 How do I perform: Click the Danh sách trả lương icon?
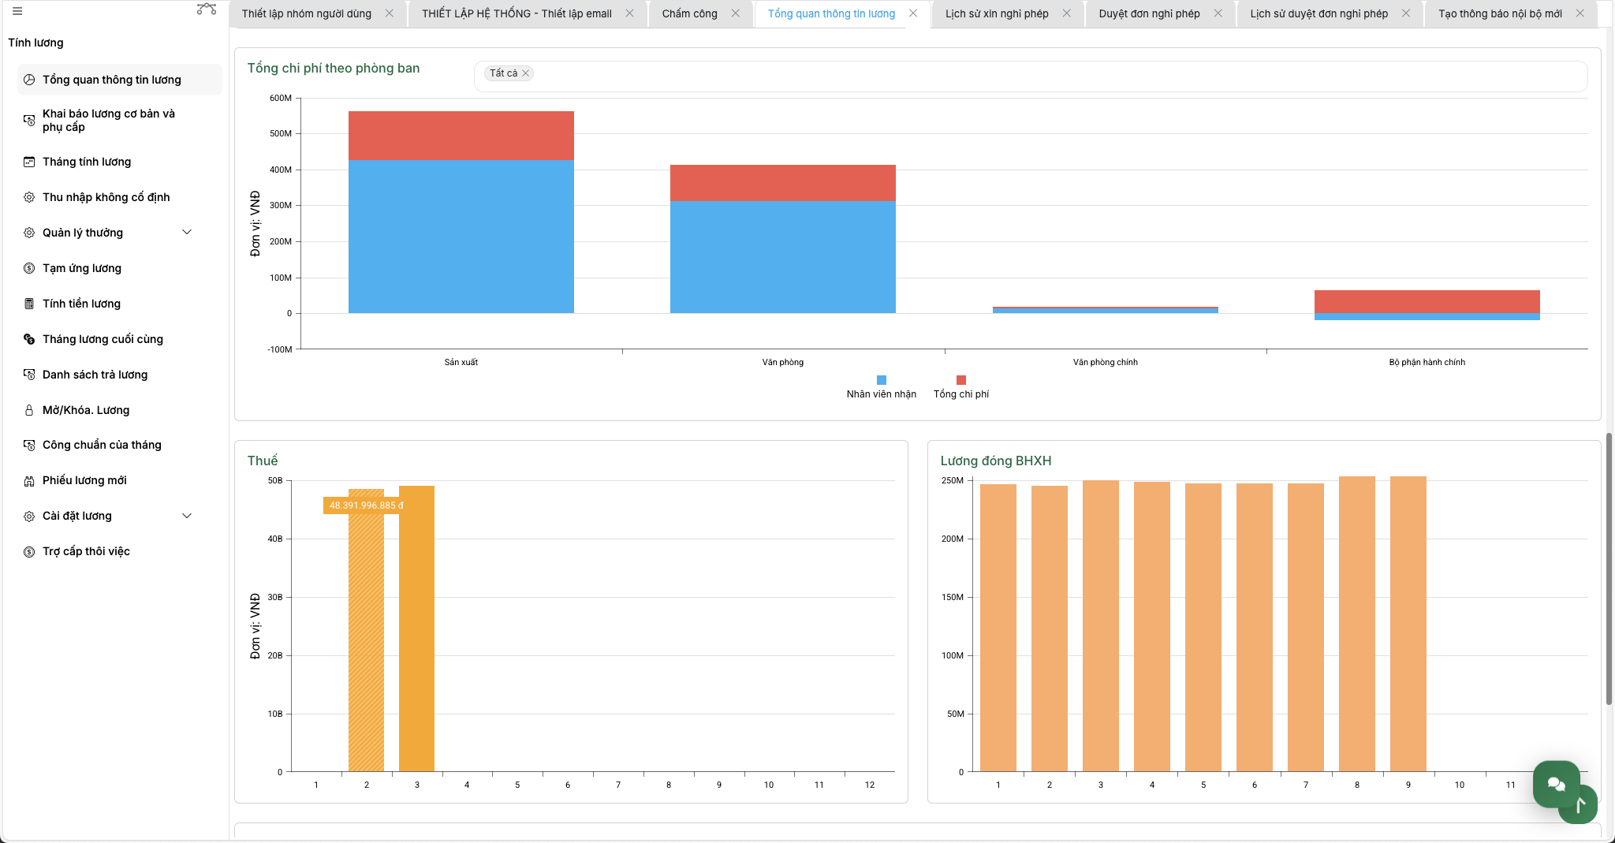click(x=29, y=375)
